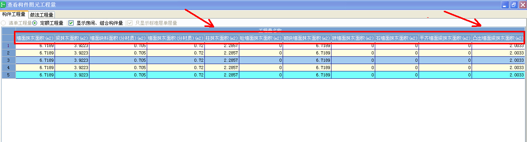Click row 3 value 0.705 under 墙面块料面积(分材质)
Viewport: 527px width, 142px height.
pos(118,60)
